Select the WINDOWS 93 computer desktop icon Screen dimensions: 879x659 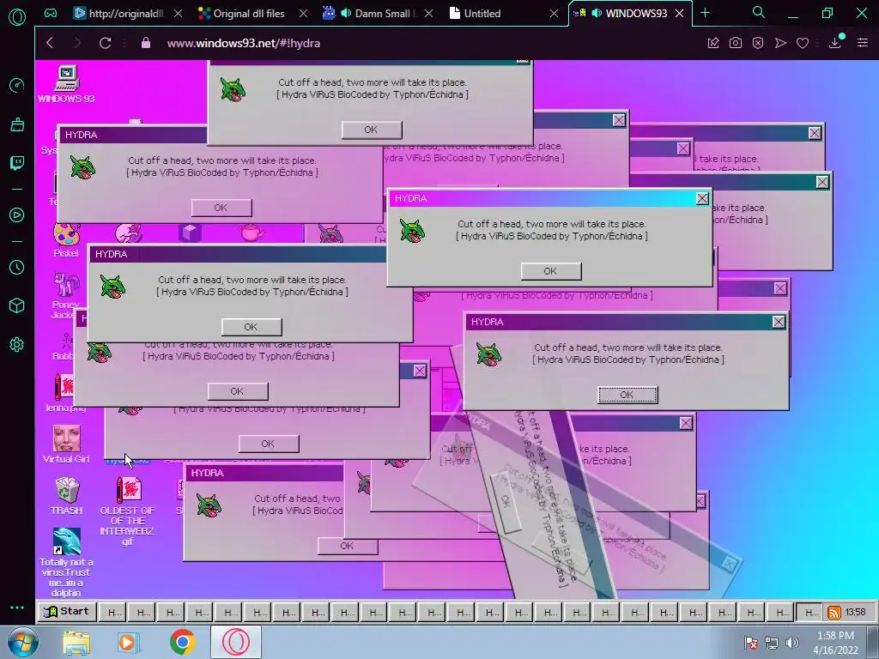[x=66, y=84]
